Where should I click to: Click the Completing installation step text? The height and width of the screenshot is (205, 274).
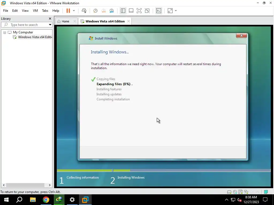click(113, 99)
